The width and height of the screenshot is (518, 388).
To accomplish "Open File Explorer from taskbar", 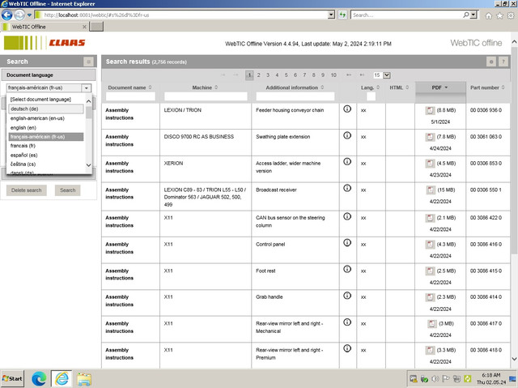I will tap(84, 379).
